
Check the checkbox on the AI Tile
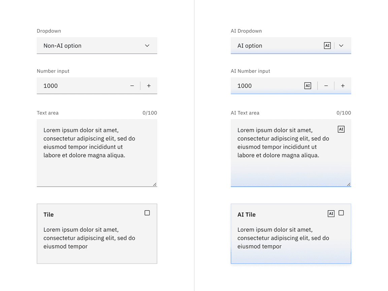(x=341, y=213)
